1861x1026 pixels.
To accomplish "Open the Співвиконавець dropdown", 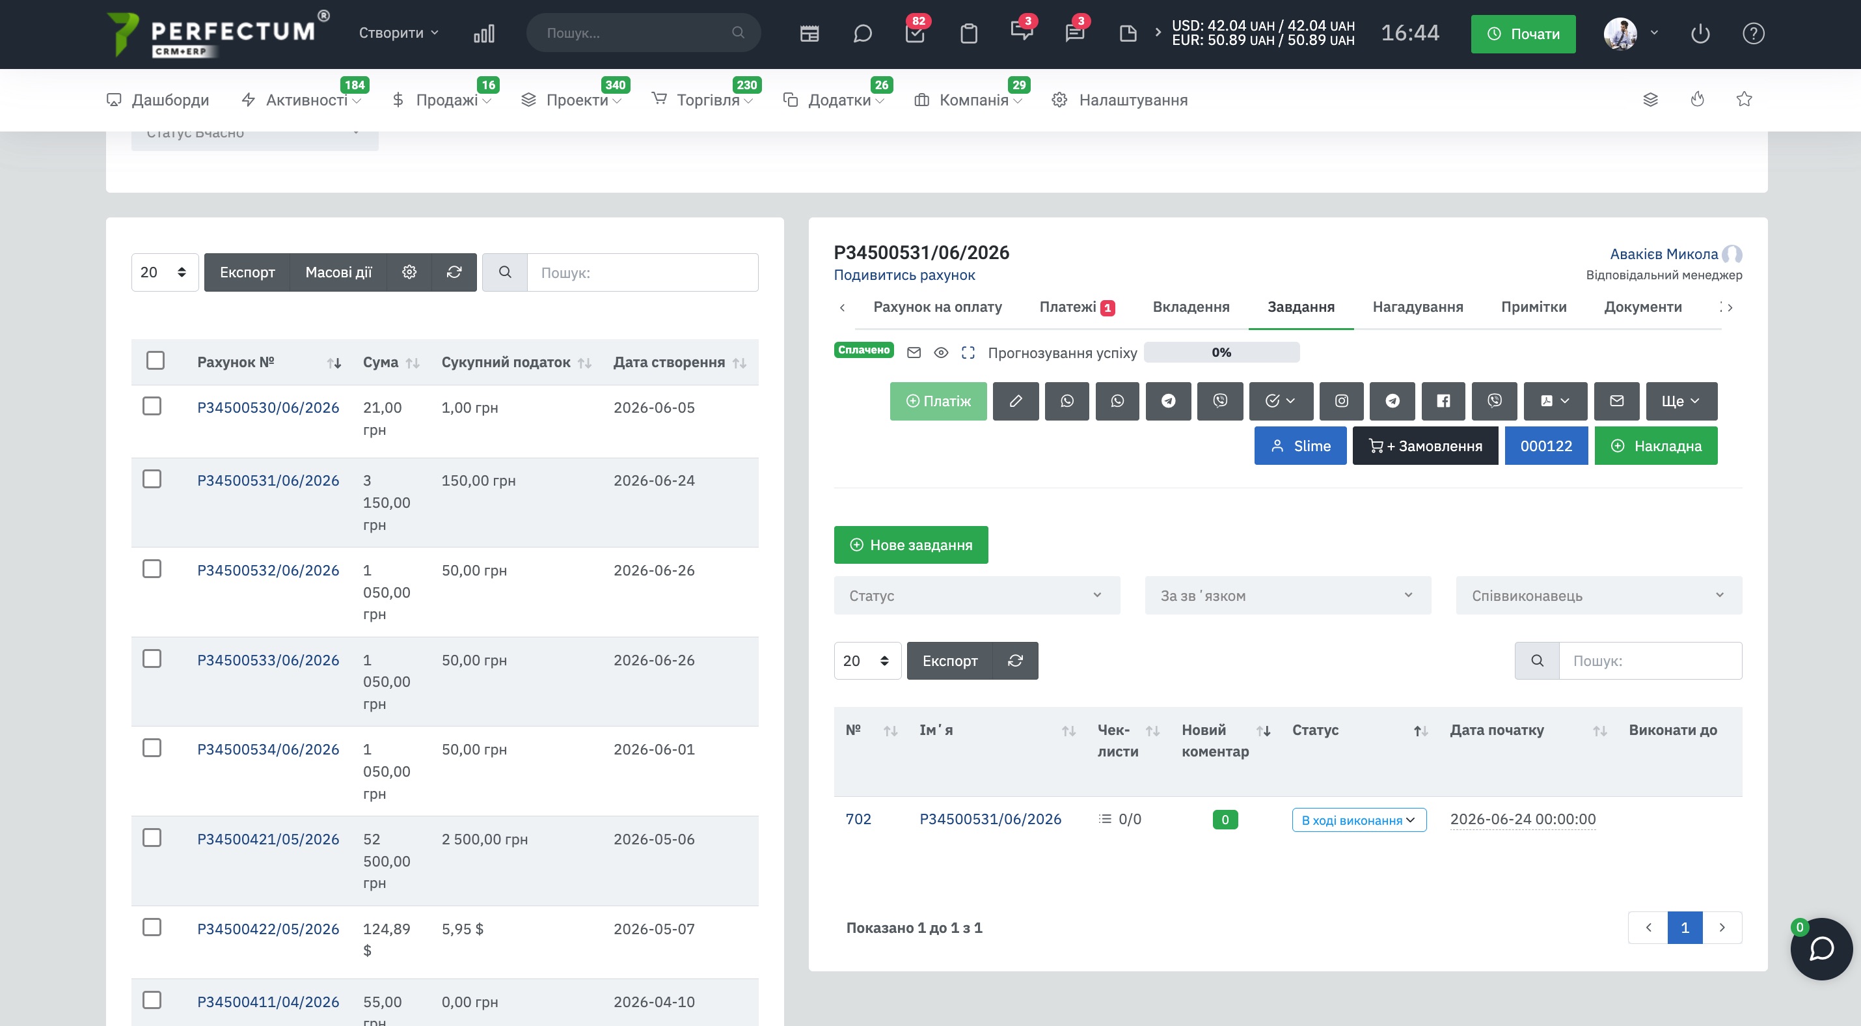I will 1599,596.
